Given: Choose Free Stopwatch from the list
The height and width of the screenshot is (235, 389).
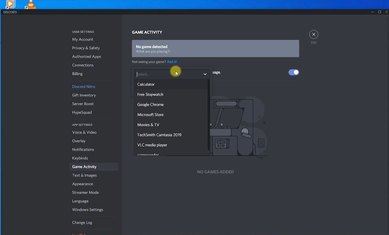Looking at the screenshot, I should point(171,94).
